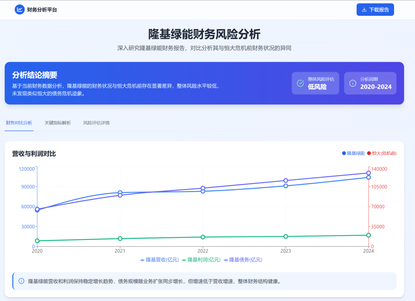Click the 整体风险评估 低风险 card
Screen dimensions: 415x301
click(315, 83)
